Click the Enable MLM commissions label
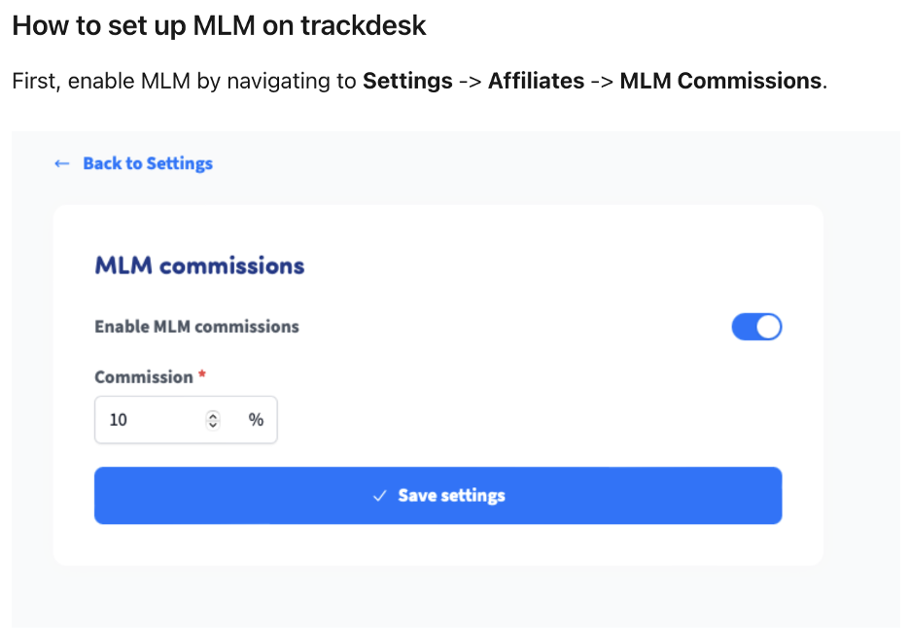Image resolution: width=910 pixels, height=634 pixels. [x=196, y=327]
